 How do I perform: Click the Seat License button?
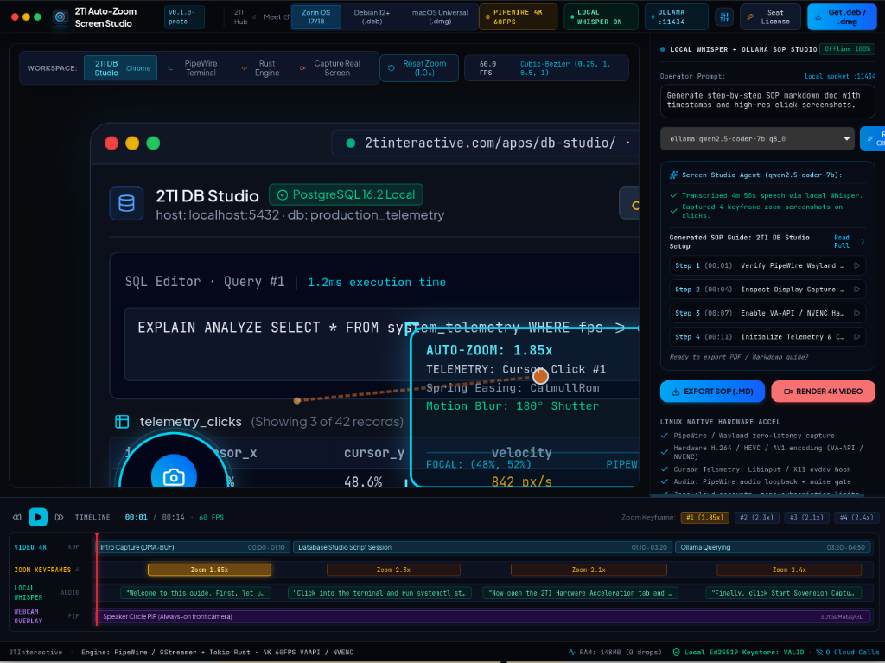tap(770, 17)
